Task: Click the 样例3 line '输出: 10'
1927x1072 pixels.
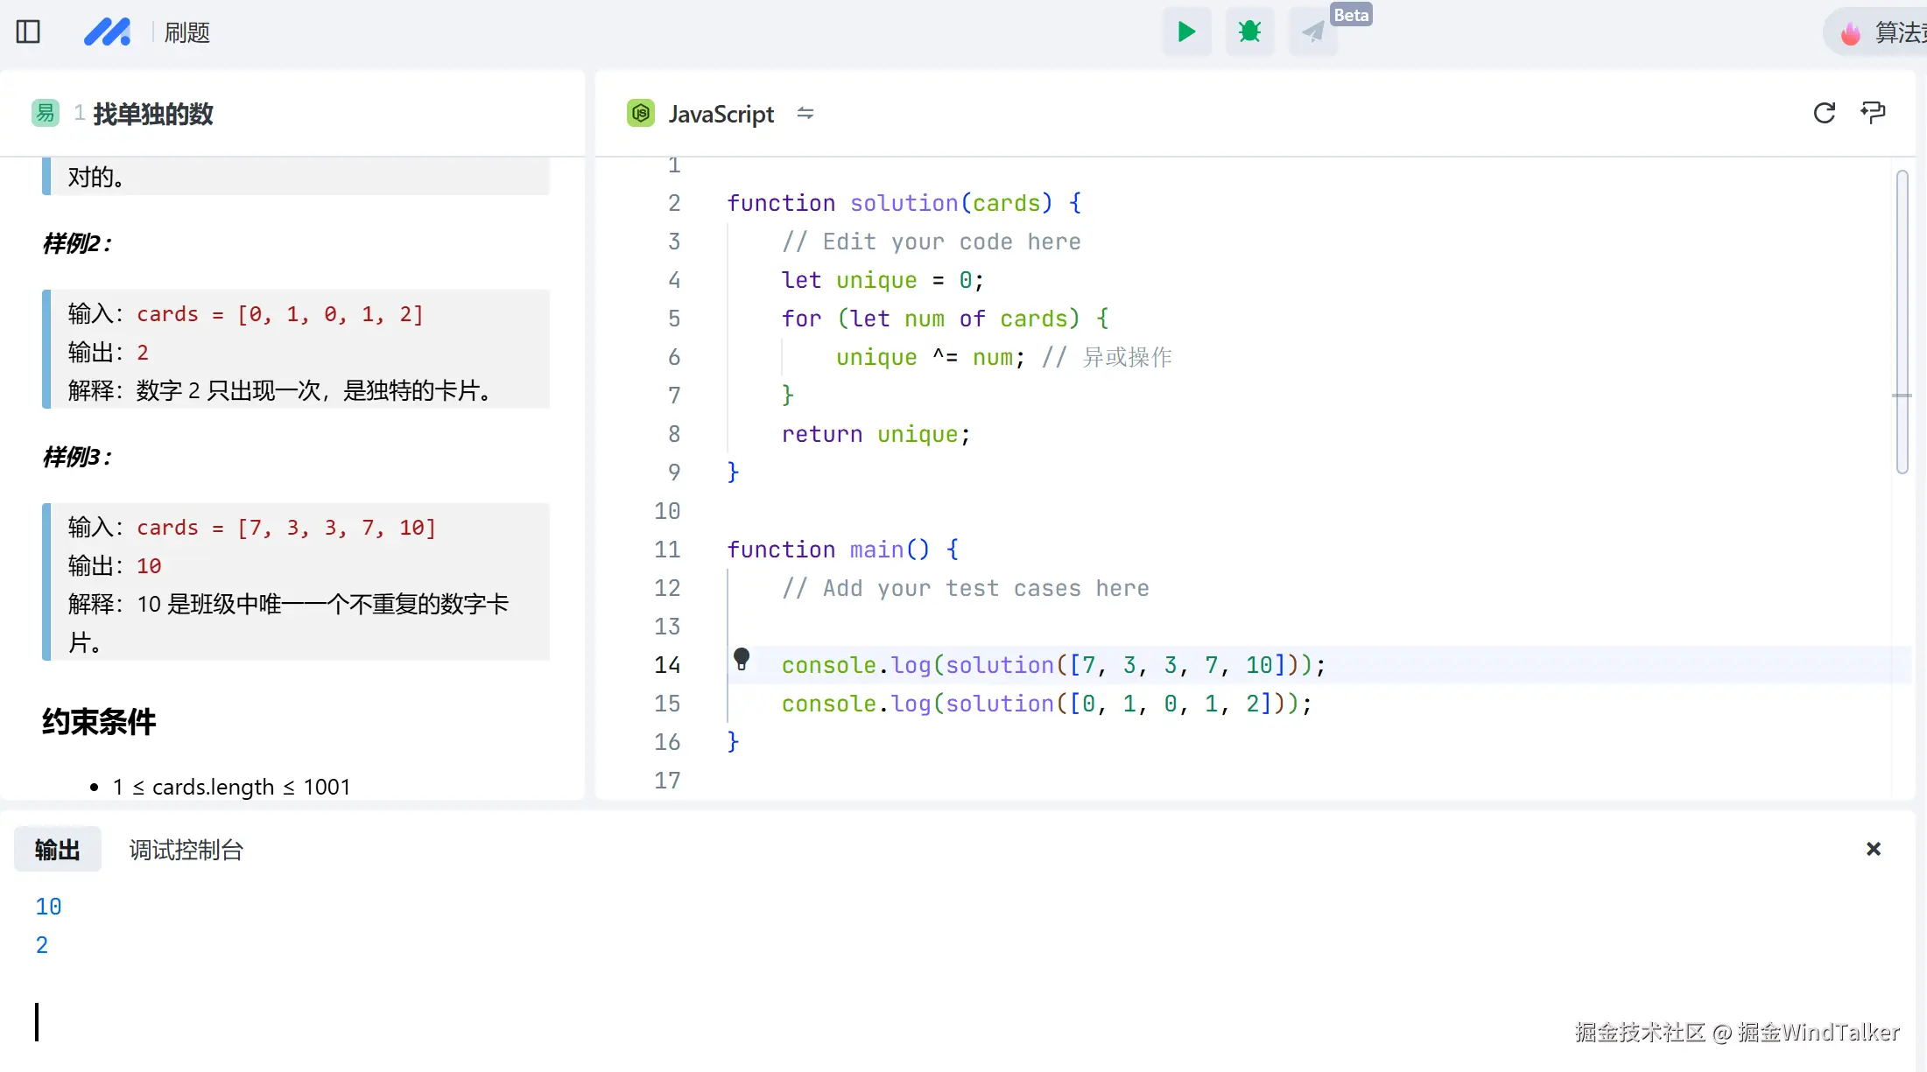Action: [115, 566]
